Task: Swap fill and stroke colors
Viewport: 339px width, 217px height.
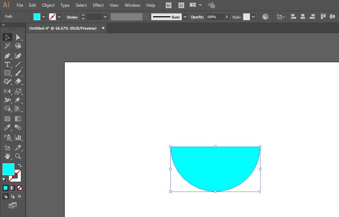Action: [x=20, y=165]
